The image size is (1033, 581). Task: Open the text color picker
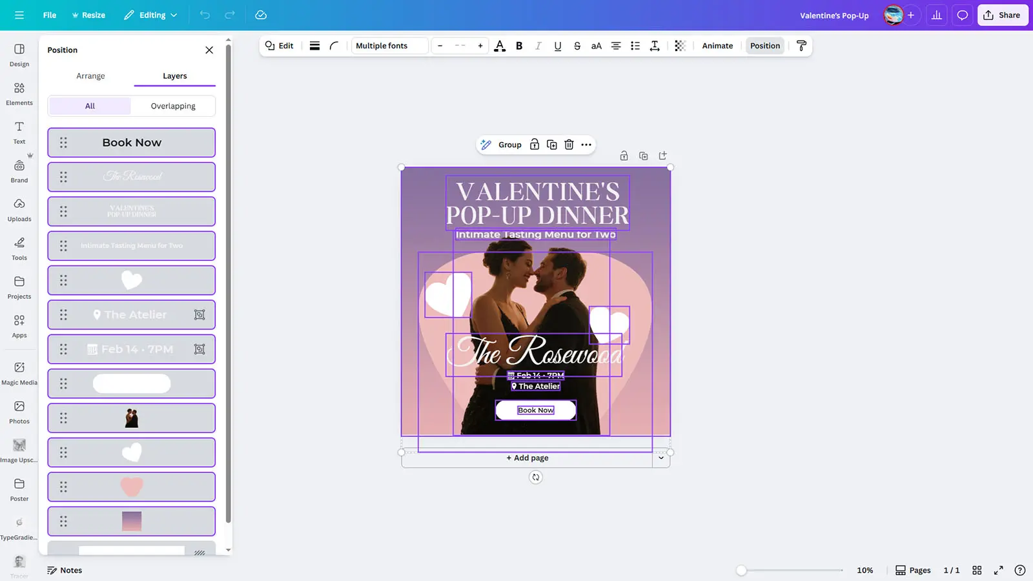[x=500, y=46]
